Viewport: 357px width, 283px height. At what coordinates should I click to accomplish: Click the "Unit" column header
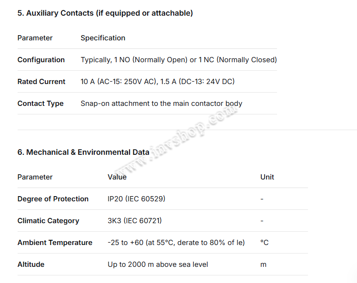267,177
